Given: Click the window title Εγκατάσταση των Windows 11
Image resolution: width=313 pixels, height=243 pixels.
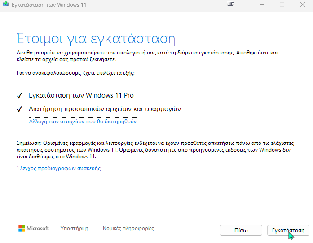Looking at the screenshot, I should (x=49, y=5).
